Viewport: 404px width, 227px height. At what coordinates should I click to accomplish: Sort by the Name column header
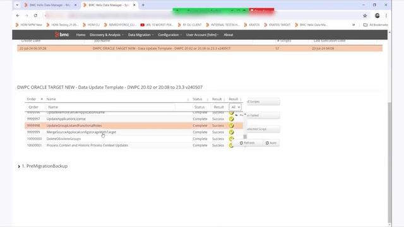tap(51, 99)
